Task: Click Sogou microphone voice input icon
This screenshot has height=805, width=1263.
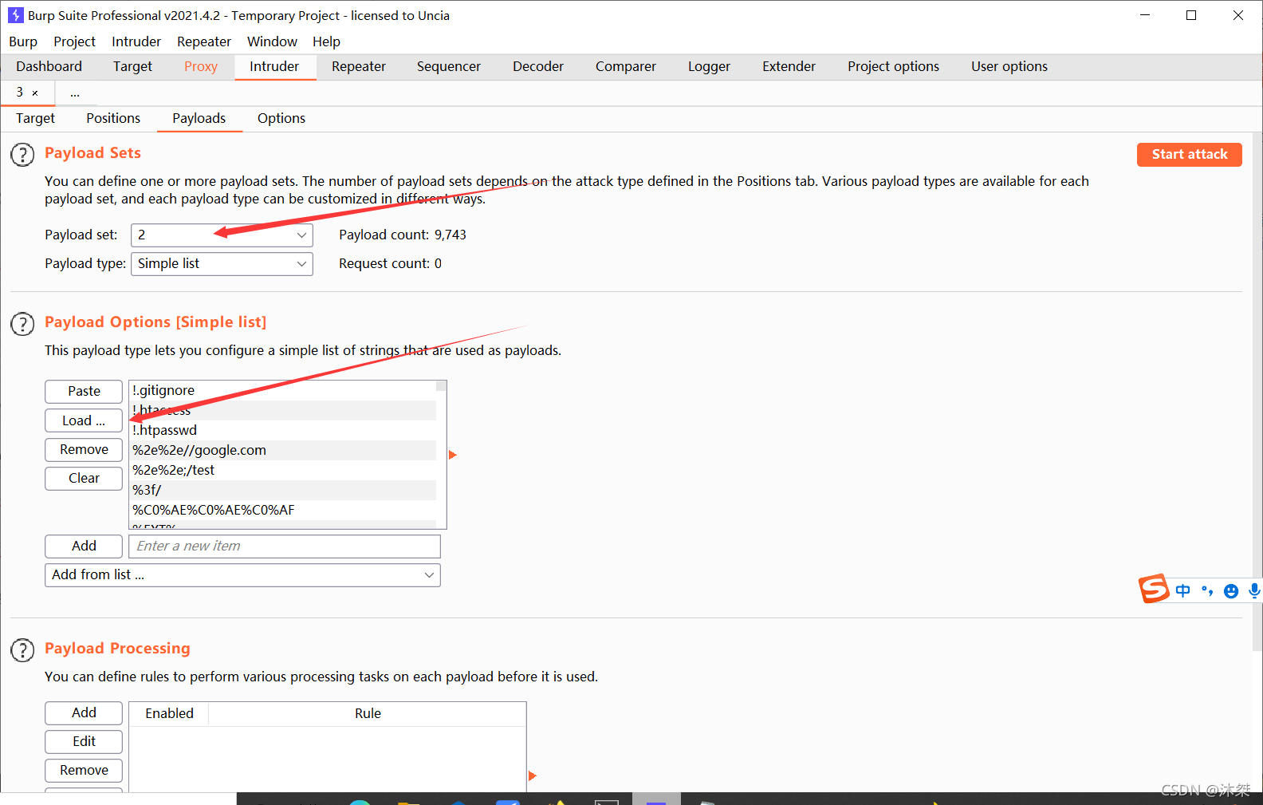Action: click(x=1254, y=590)
